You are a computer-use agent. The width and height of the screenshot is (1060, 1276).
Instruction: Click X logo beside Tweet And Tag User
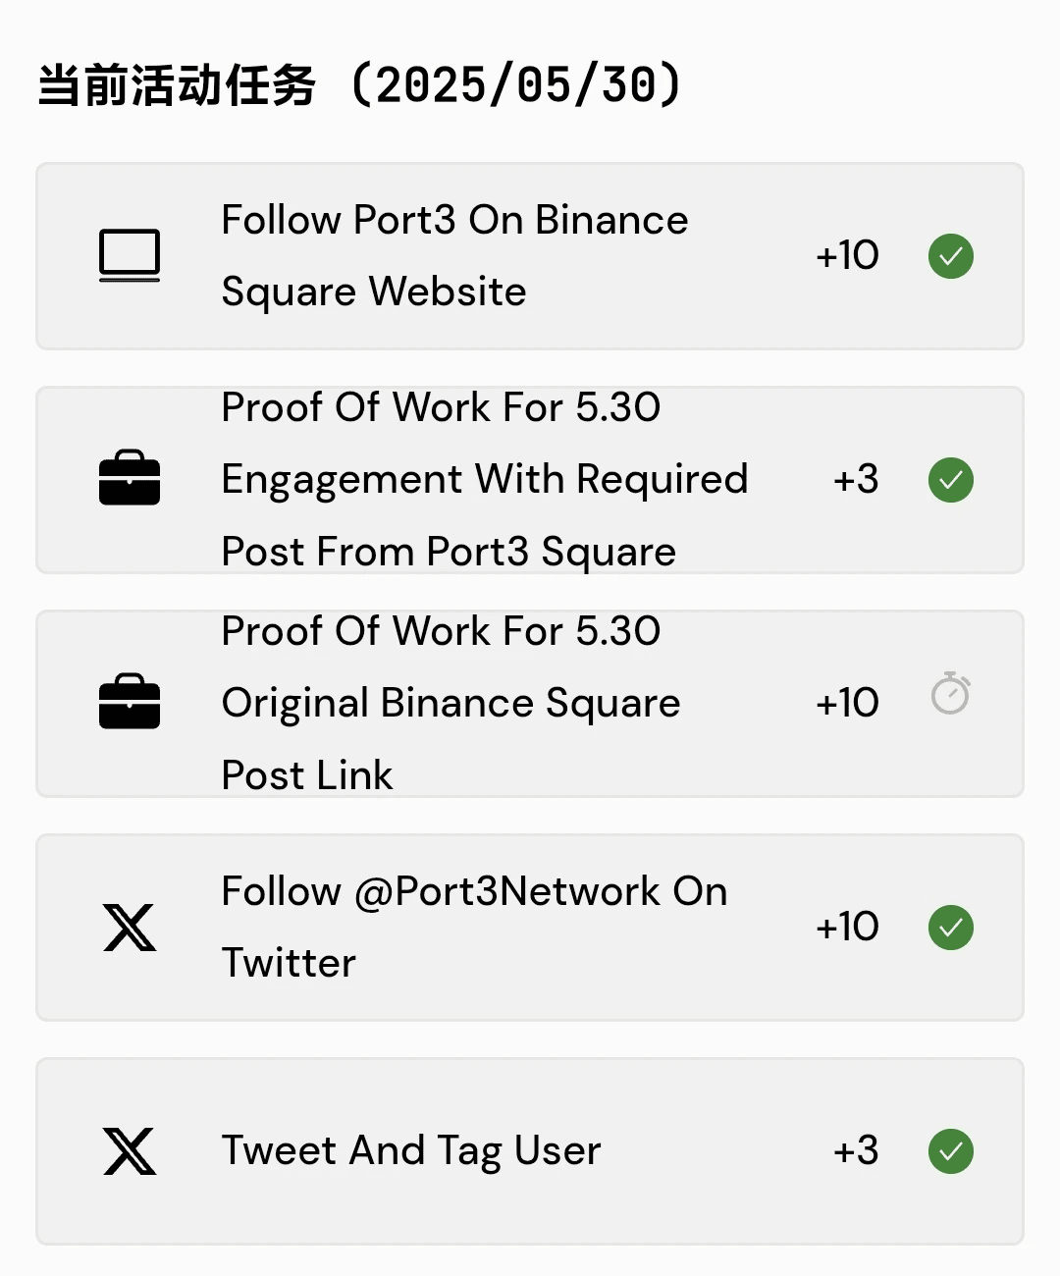pyautogui.click(x=130, y=1151)
